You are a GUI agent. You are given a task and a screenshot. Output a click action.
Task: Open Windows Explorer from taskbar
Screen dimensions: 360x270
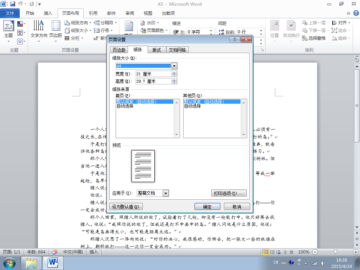point(31,263)
